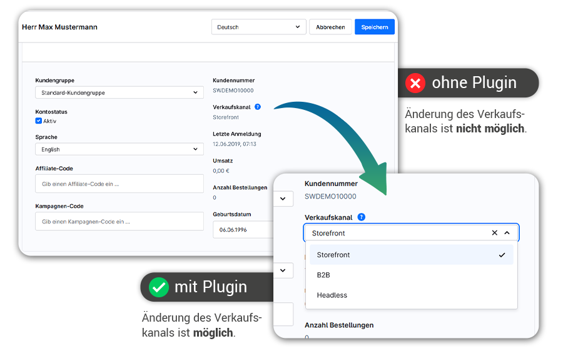
Task: Open the Sprache dropdown showing English
Action: 119,149
